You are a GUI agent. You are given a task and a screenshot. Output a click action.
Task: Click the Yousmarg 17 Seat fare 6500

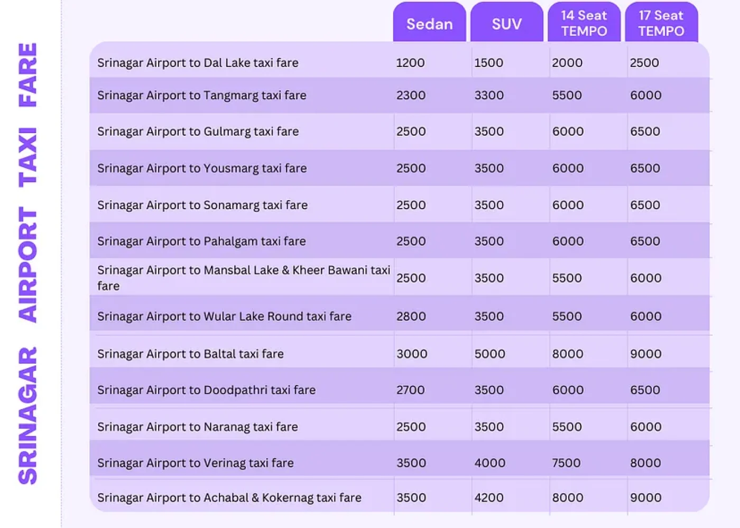tap(645, 168)
